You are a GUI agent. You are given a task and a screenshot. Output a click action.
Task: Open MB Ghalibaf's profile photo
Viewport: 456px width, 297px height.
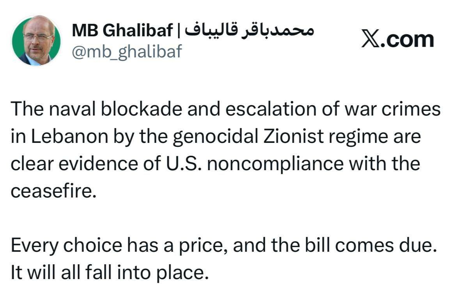click(x=36, y=41)
